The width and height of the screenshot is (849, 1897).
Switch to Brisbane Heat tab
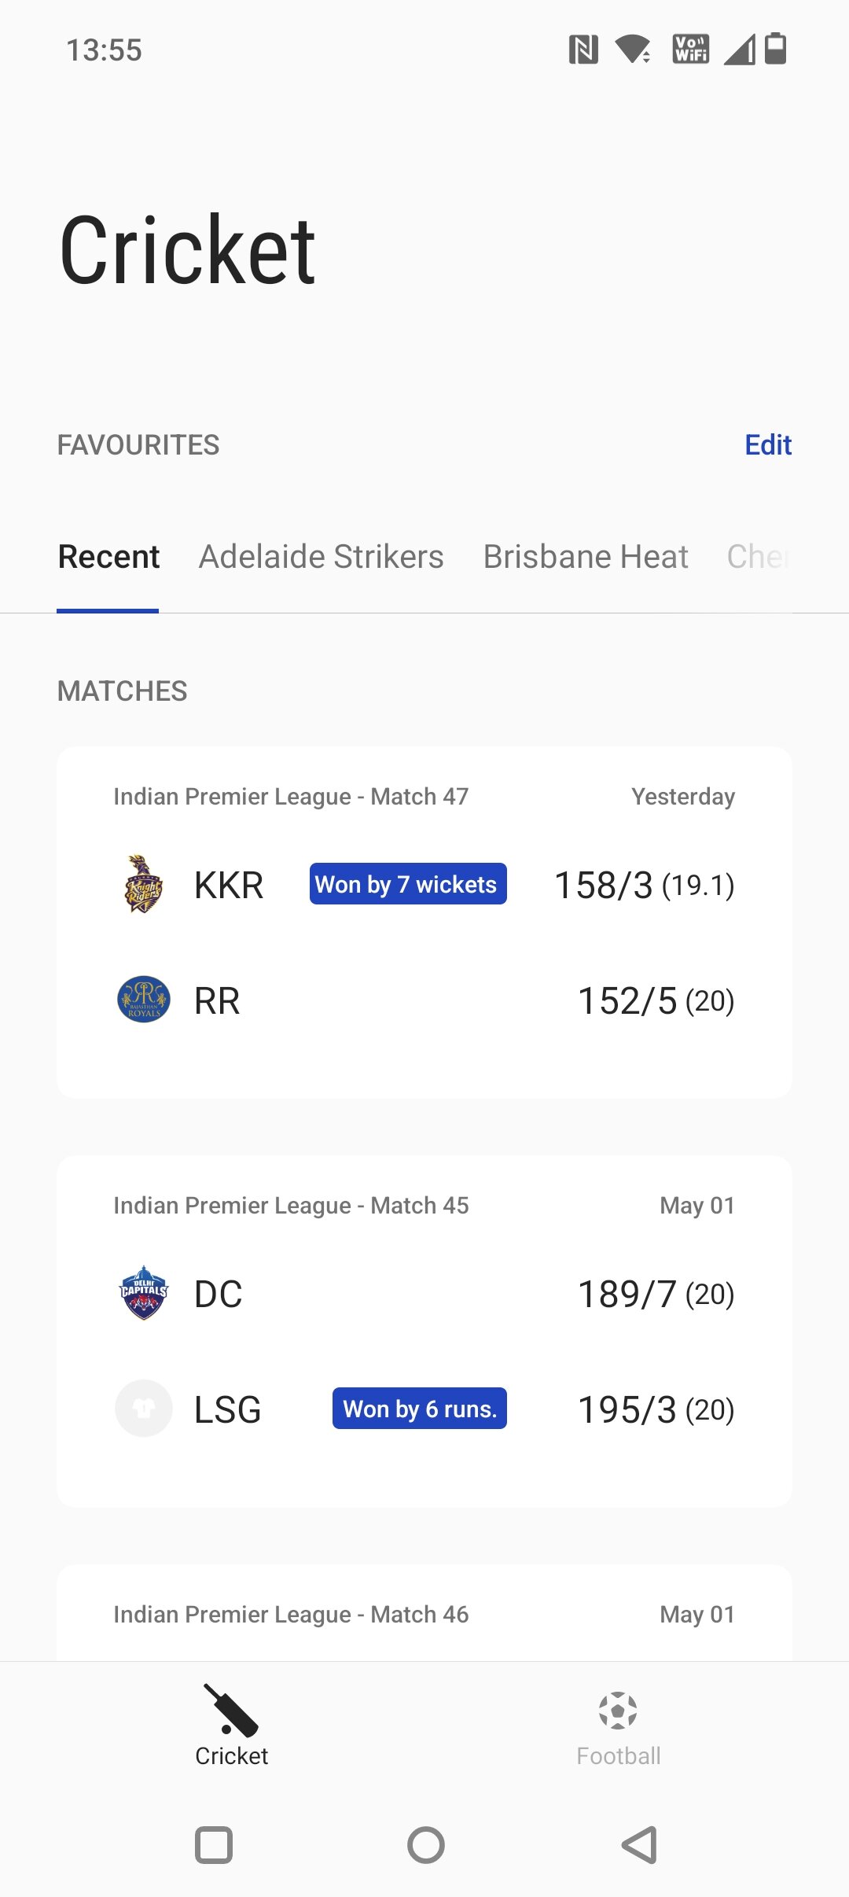[x=586, y=557]
